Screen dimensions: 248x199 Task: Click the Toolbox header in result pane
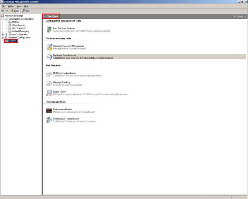click(x=53, y=16)
